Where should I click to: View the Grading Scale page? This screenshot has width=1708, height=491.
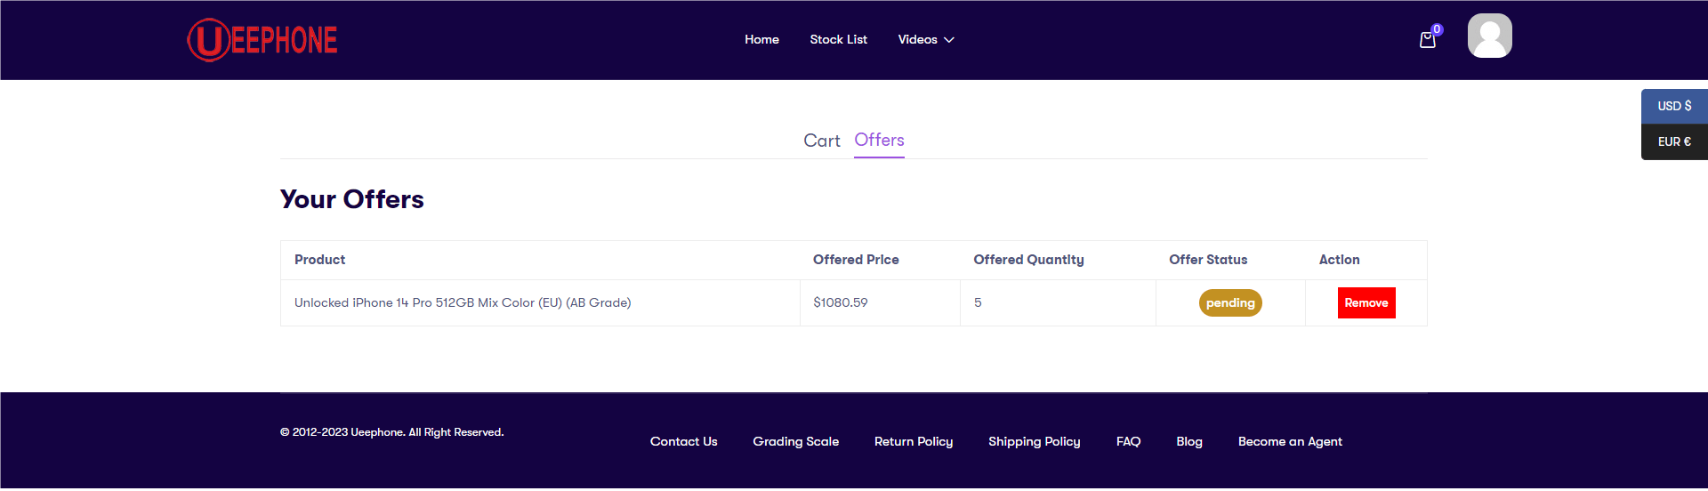(795, 441)
